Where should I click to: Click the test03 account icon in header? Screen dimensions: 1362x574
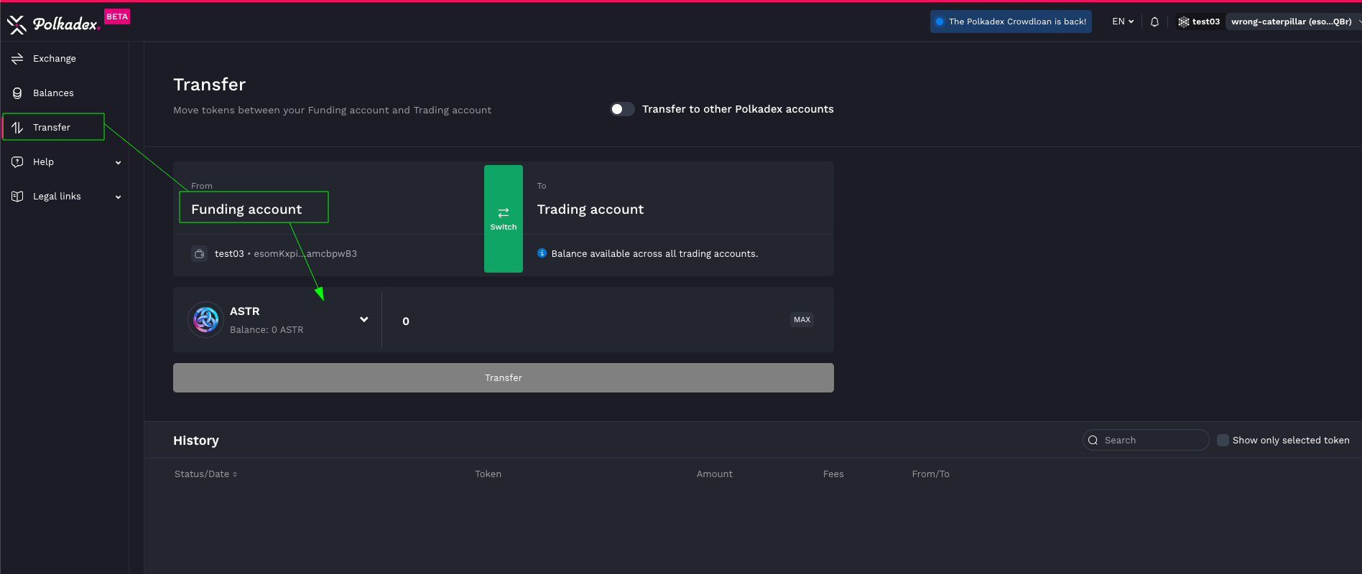(1183, 22)
